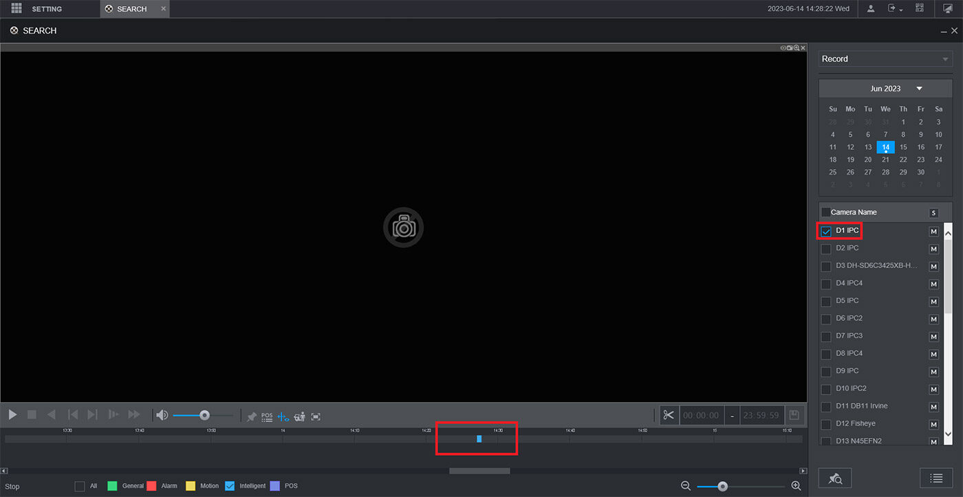Open the Record type dropdown
Viewport: 963px width, 497px height.
(x=885, y=59)
